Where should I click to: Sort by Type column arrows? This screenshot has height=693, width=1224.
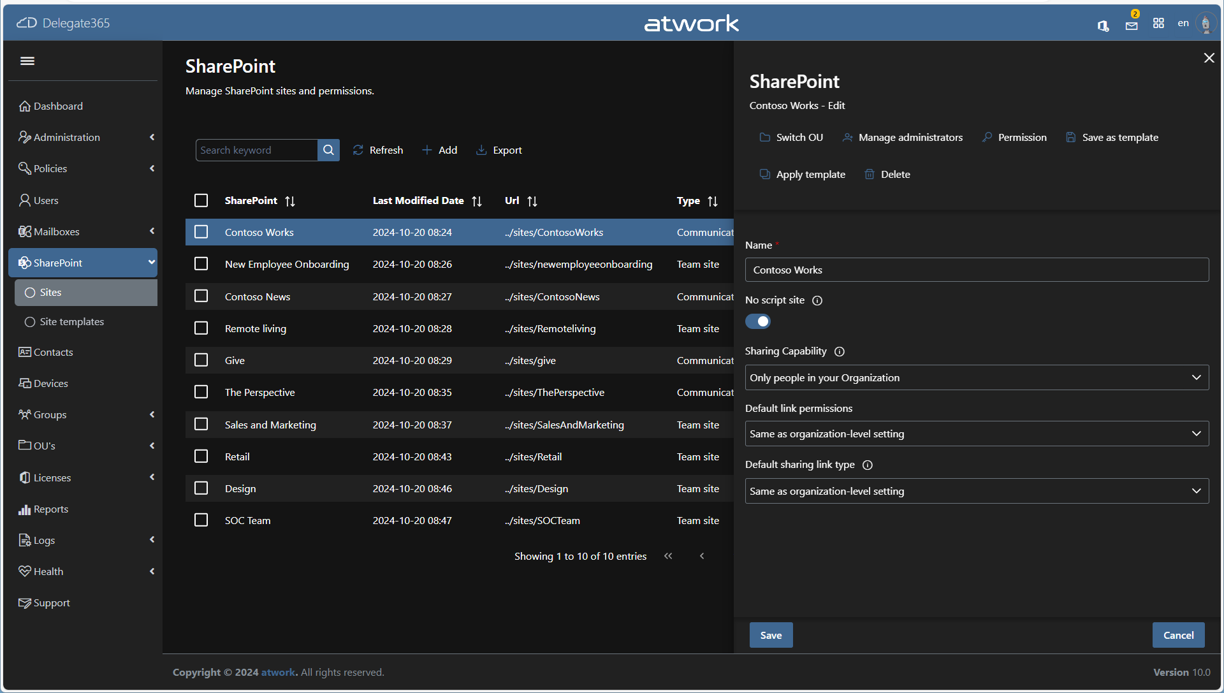(x=713, y=201)
